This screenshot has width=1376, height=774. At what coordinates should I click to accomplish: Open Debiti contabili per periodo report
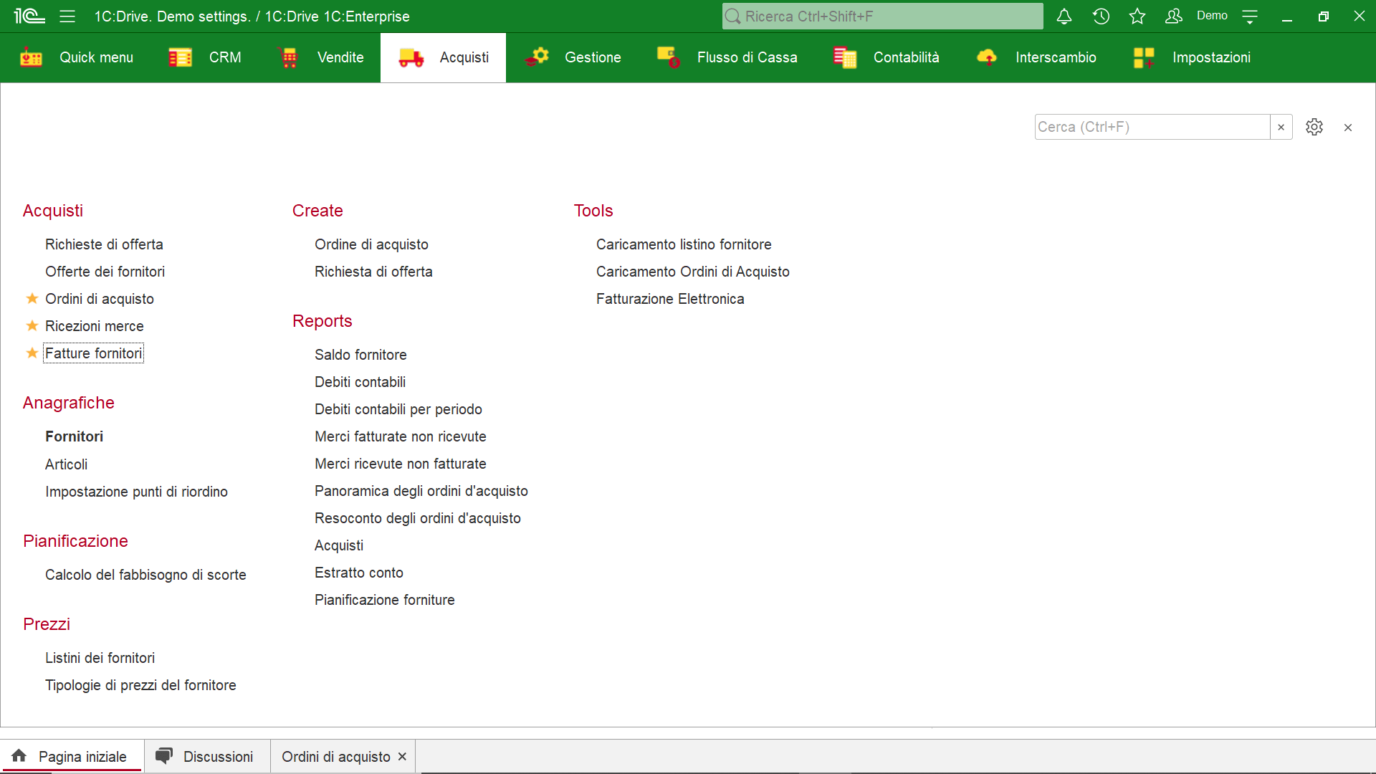398,409
